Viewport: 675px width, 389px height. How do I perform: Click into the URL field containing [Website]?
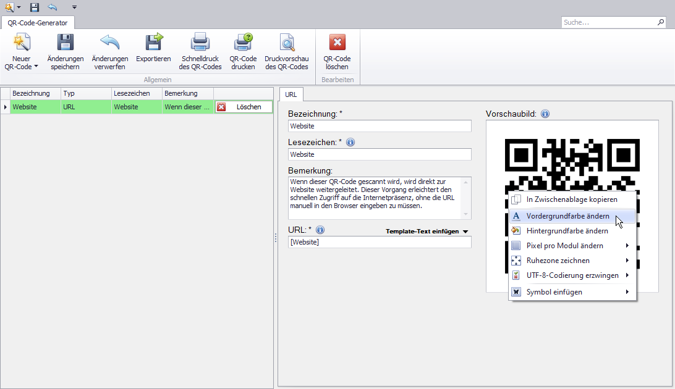pyautogui.click(x=380, y=242)
